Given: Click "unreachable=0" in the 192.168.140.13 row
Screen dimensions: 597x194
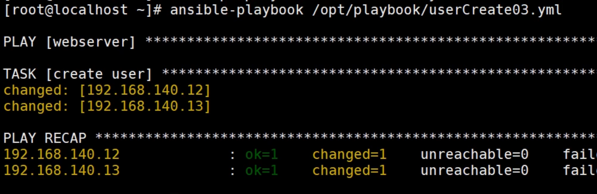Looking at the screenshot, I should tap(474, 170).
